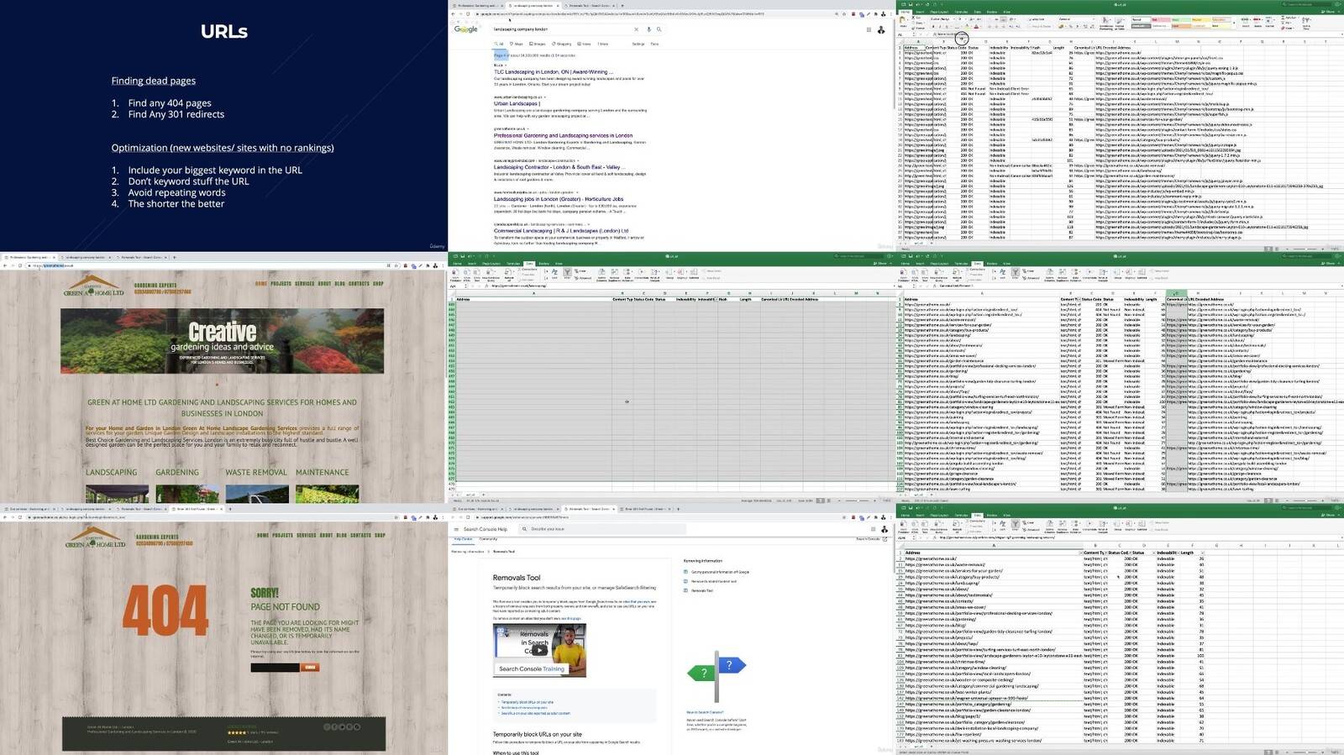Click SERVICES in Green At Home homepage menu
This screenshot has height=755, width=1344.
pyautogui.click(x=304, y=284)
